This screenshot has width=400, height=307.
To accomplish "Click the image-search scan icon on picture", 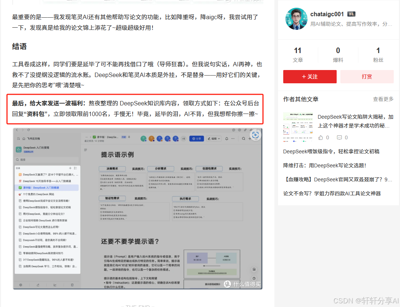I will tap(255, 135).
